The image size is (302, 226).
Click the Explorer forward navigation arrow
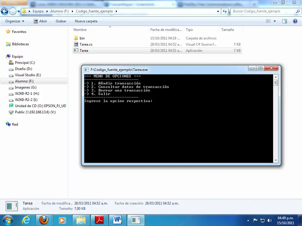(13, 11)
